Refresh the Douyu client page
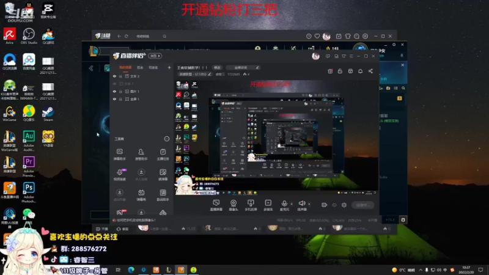The height and width of the screenshot is (275, 489). tap(127, 36)
